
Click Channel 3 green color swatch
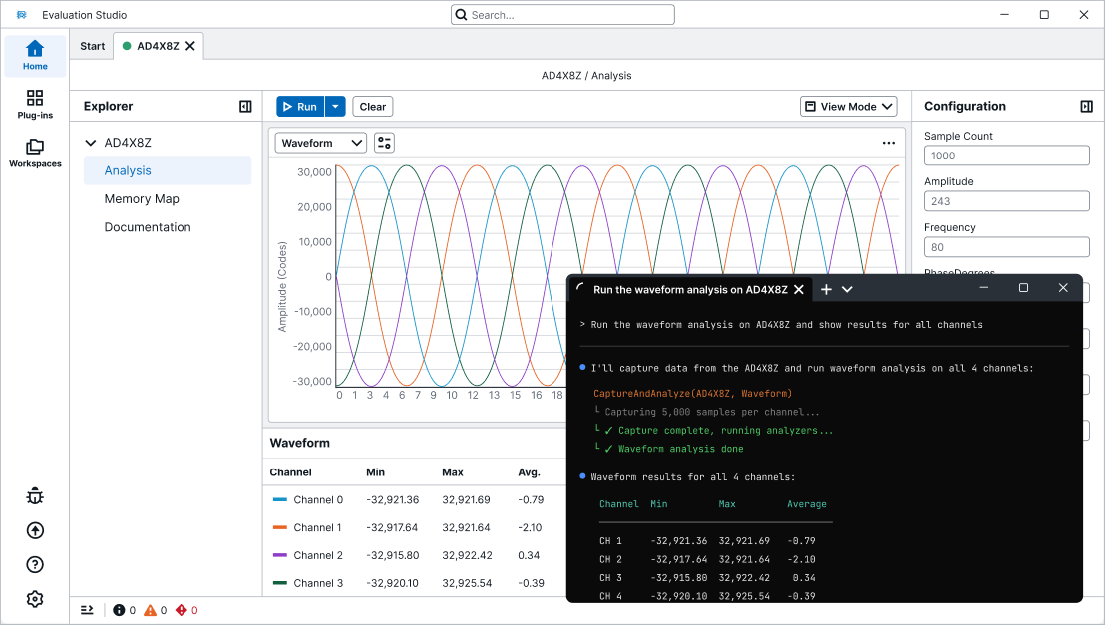point(280,583)
